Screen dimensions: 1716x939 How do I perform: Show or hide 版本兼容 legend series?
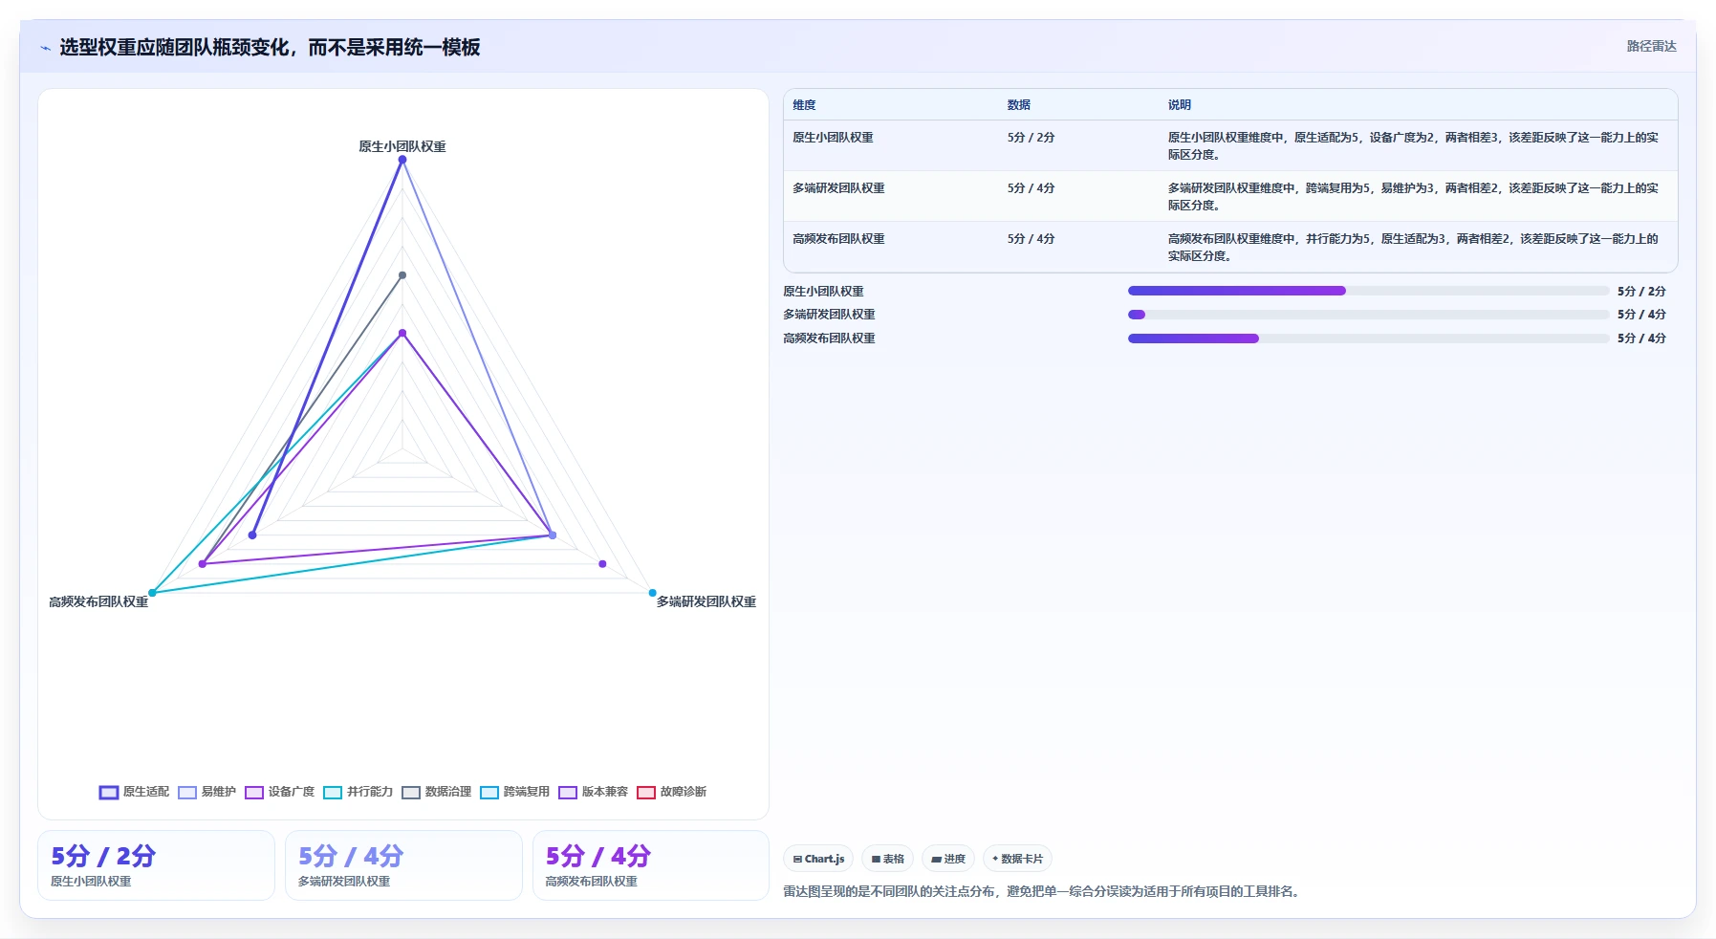point(593,792)
